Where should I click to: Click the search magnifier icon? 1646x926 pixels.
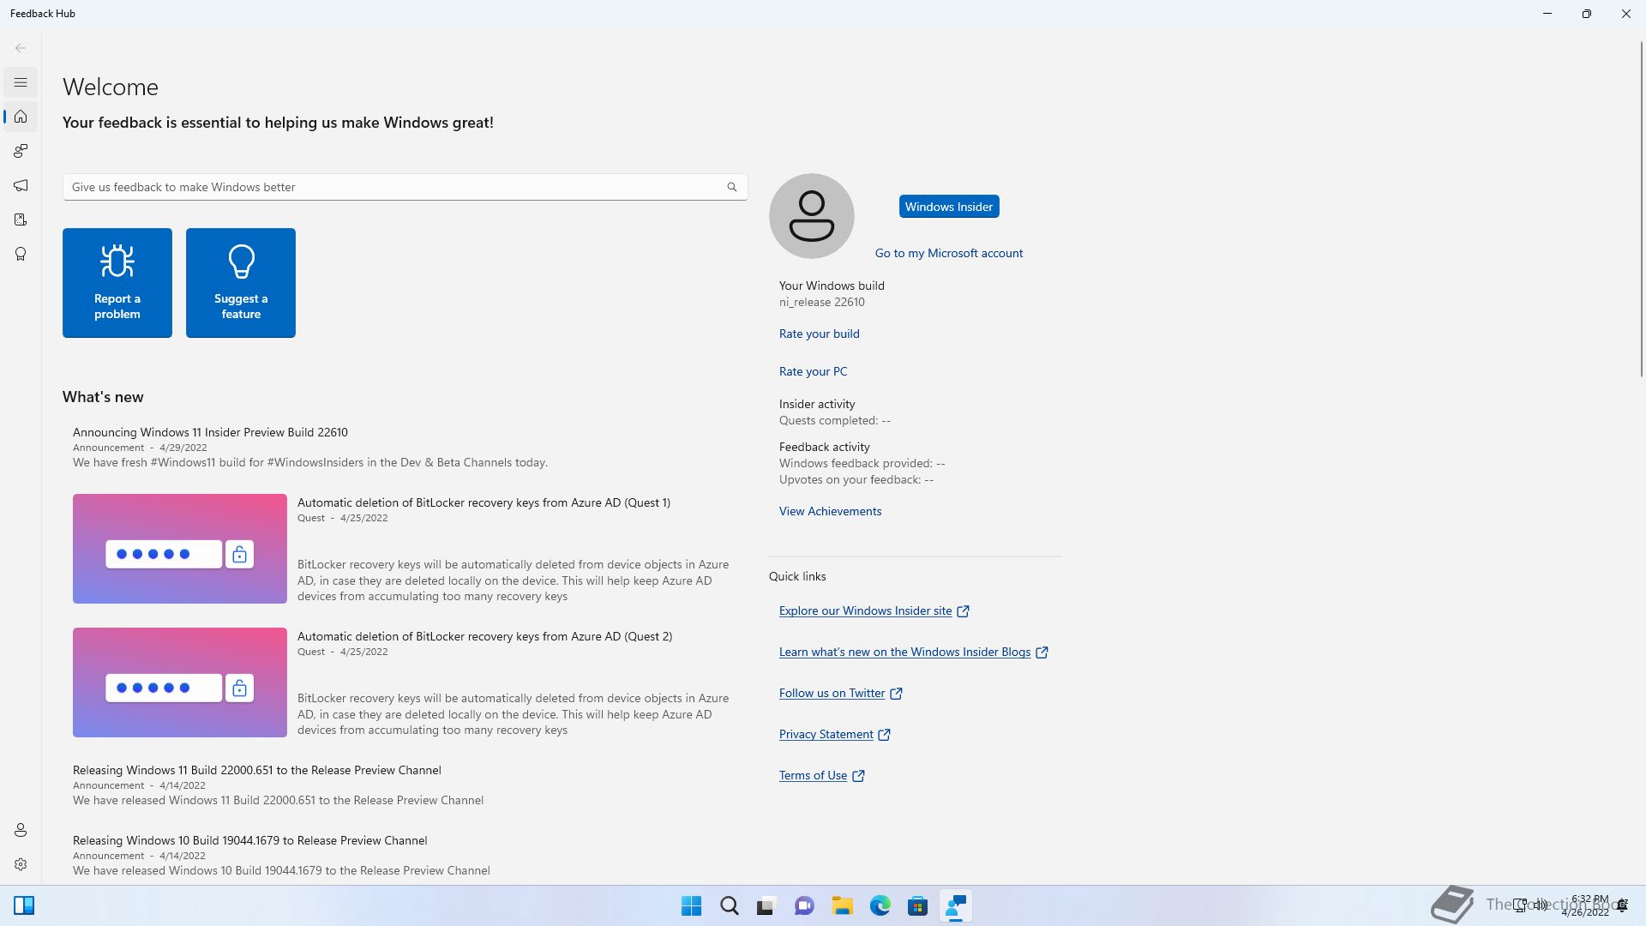pyautogui.click(x=731, y=187)
